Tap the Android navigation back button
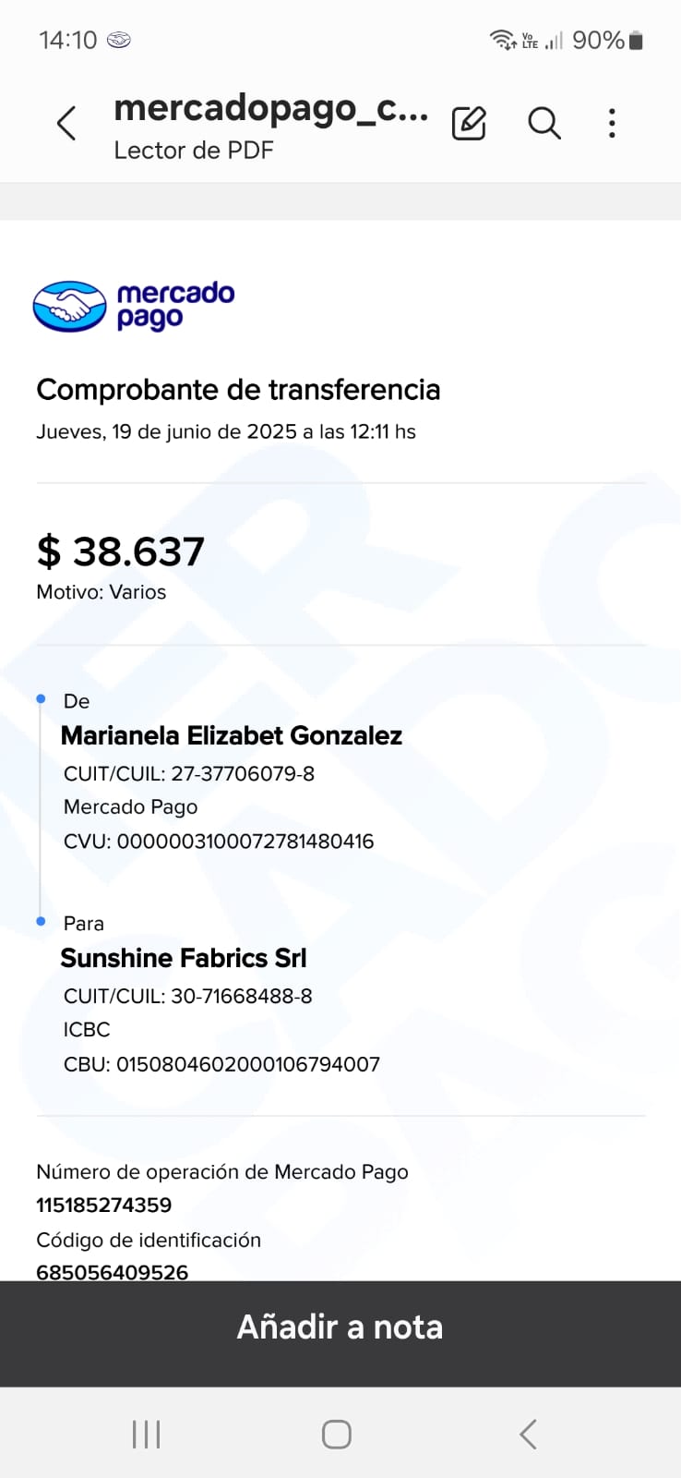 click(528, 1434)
